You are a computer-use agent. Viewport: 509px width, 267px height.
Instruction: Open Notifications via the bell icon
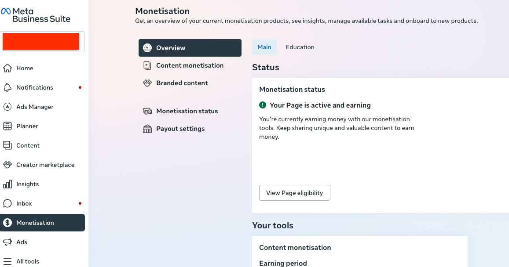pyautogui.click(x=7, y=87)
